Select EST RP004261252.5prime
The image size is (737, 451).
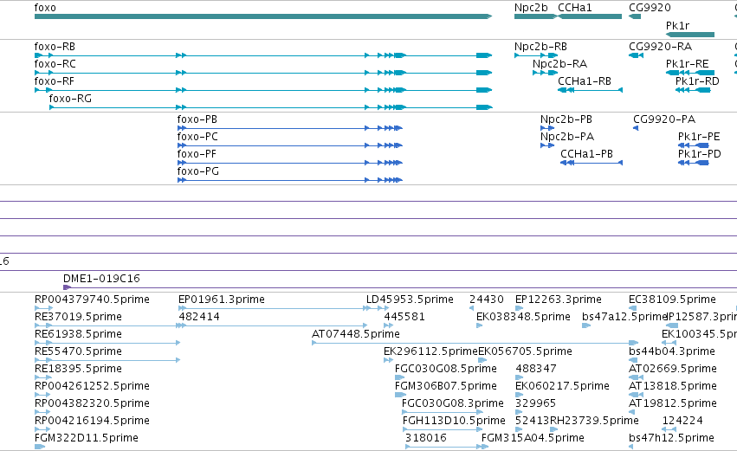pos(92,387)
